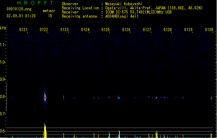Click the meteor echo near 0130
Viewport: 217px width, 138px height.
[x=211, y=98]
